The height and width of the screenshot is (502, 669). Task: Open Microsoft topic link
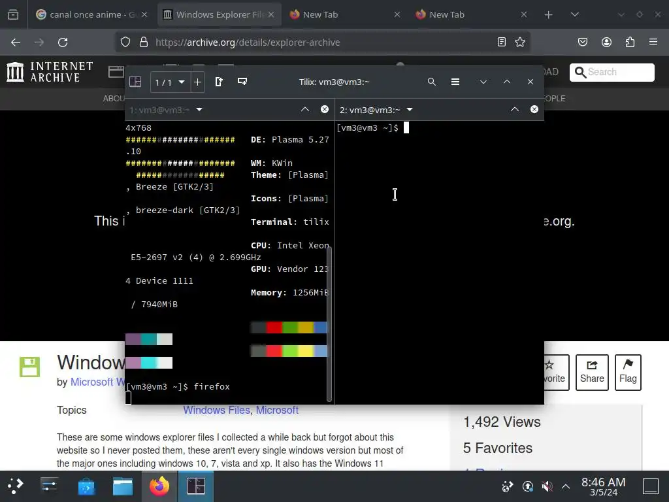point(277,410)
